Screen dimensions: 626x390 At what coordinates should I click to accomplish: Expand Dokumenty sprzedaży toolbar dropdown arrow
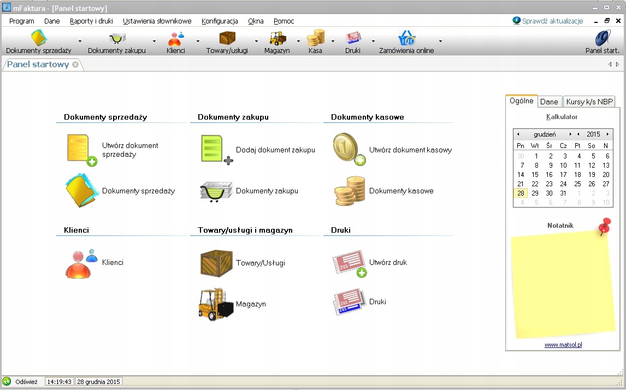tap(80, 41)
